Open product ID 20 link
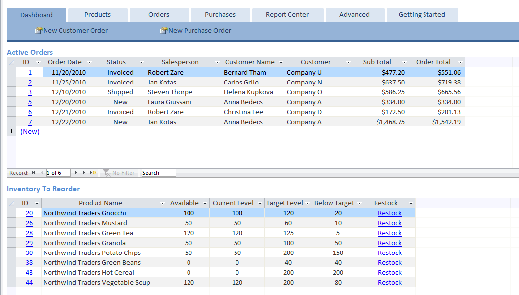 point(29,213)
